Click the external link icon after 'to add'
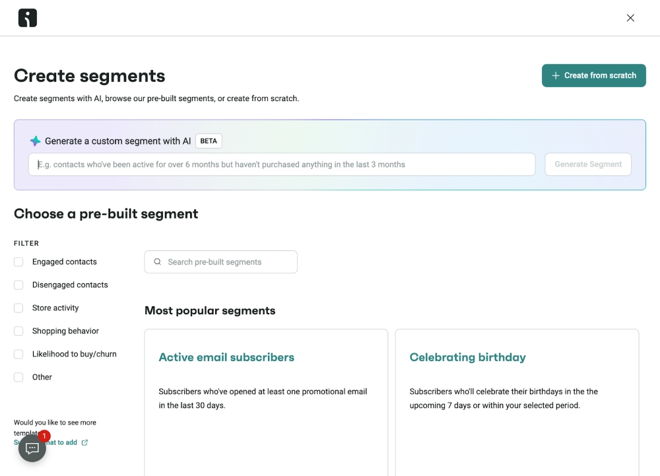Screen dimensions: 660x476 pos(84,442)
